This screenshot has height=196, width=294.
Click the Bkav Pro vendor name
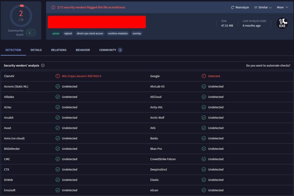[156, 149]
